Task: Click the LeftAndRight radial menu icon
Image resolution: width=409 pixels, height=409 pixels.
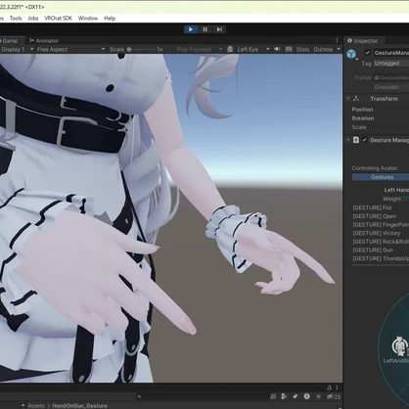Action: click(399, 346)
